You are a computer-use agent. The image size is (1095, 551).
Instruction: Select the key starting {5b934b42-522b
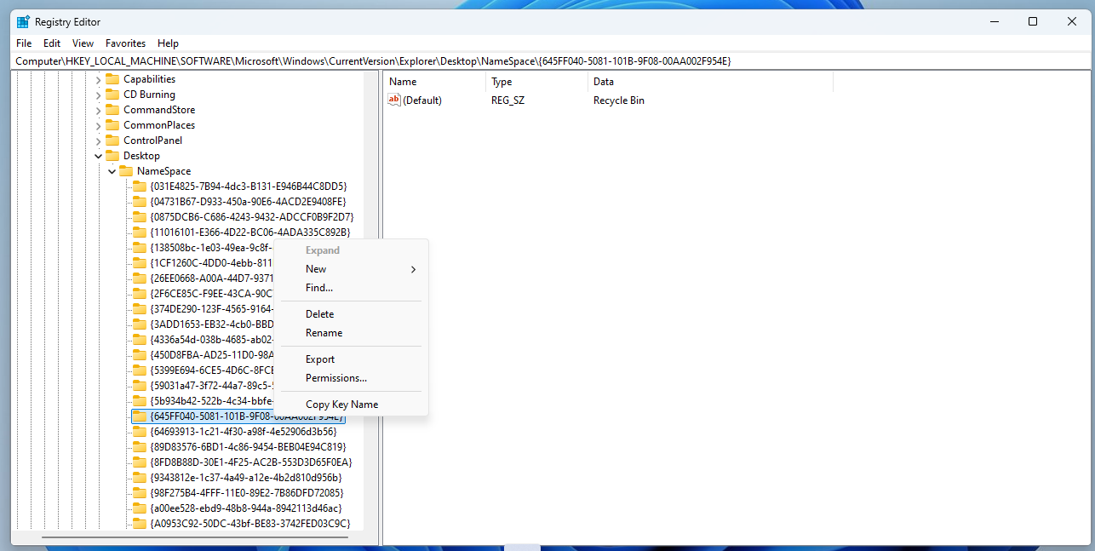point(211,401)
